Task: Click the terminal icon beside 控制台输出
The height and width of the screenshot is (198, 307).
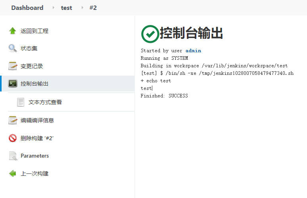Action: pos(13,84)
